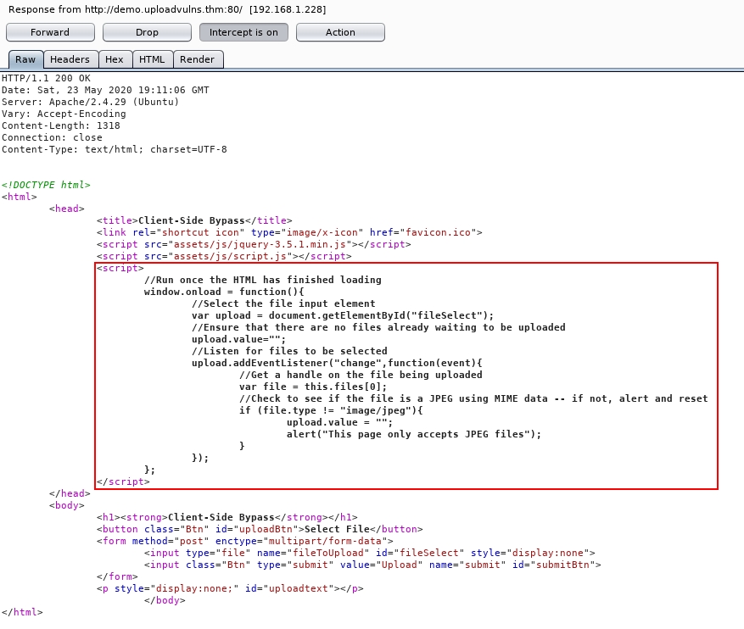Image resolution: width=744 pixels, height=629 pixels.
Task: Forward the intercepted response
Action: (50, 32)
